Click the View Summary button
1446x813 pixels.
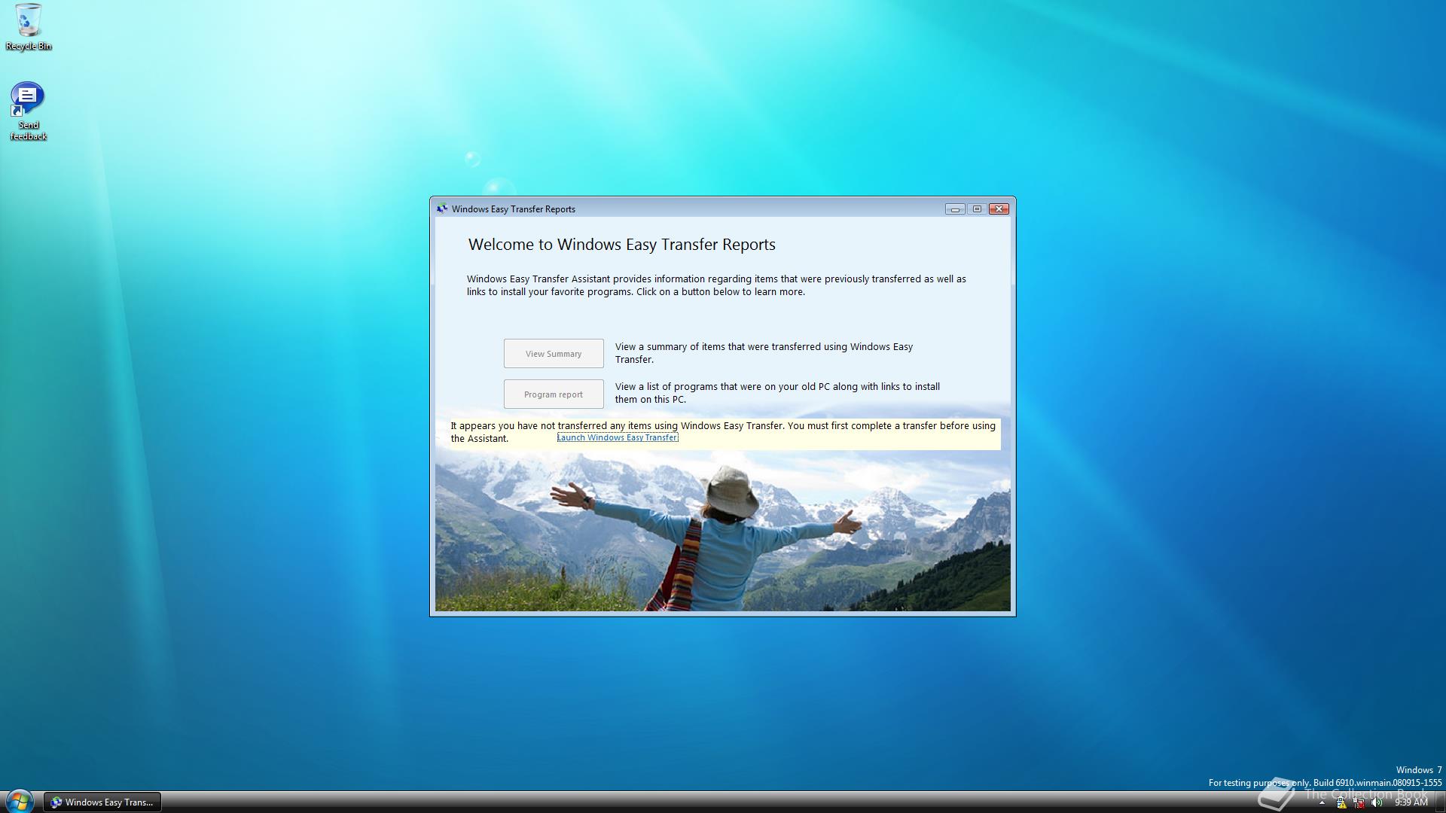(554, 354)
